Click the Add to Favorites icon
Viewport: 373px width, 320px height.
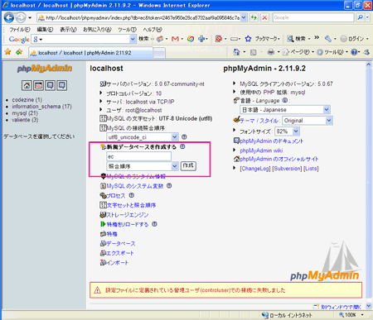(19, 52)
